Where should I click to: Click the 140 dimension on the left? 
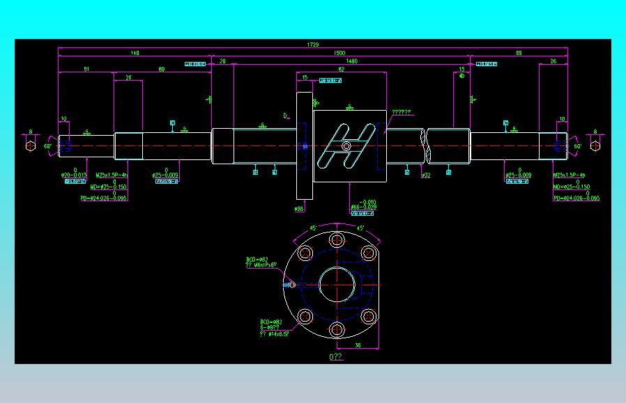coord(135,53)
